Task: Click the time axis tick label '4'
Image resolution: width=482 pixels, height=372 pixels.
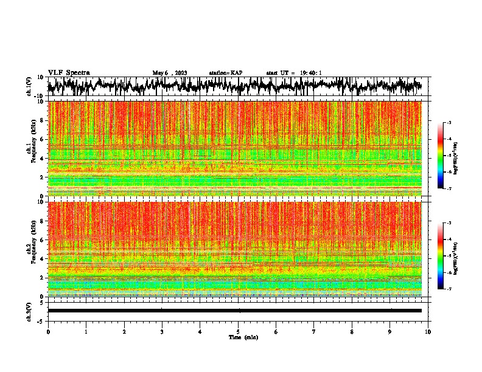Action: 200,332
